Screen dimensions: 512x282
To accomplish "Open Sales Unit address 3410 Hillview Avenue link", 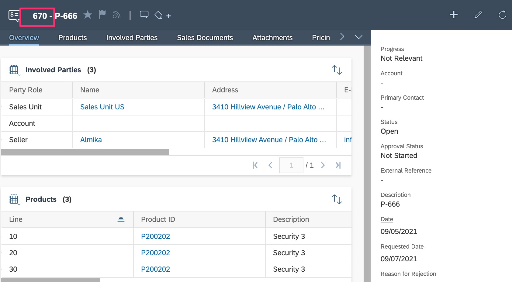I will coord(268,107).
